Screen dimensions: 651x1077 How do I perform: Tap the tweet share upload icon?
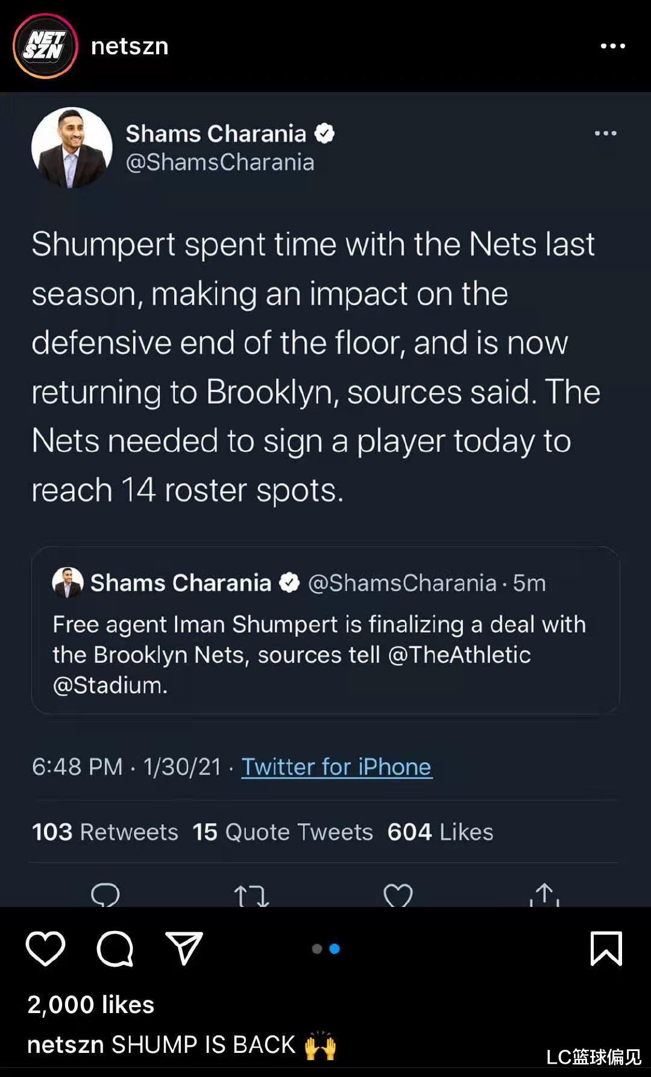[544, 895]
